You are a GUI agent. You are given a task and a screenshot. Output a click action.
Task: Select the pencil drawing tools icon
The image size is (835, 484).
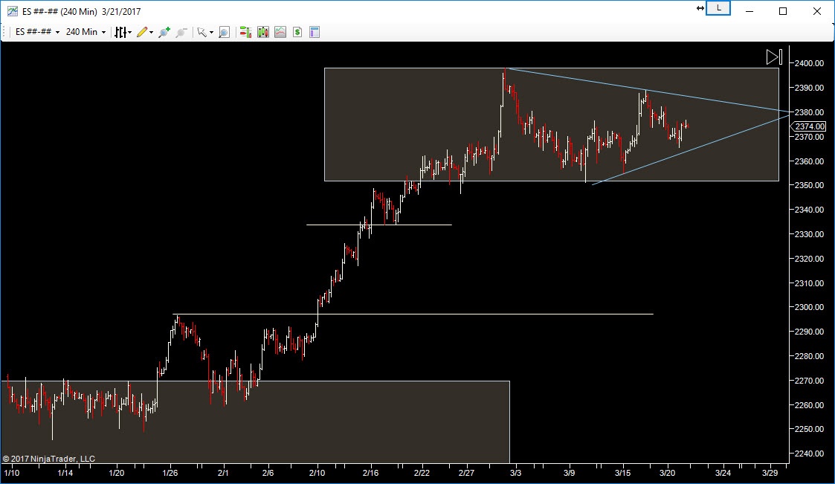pyautogui.click(x=143, y=32)
